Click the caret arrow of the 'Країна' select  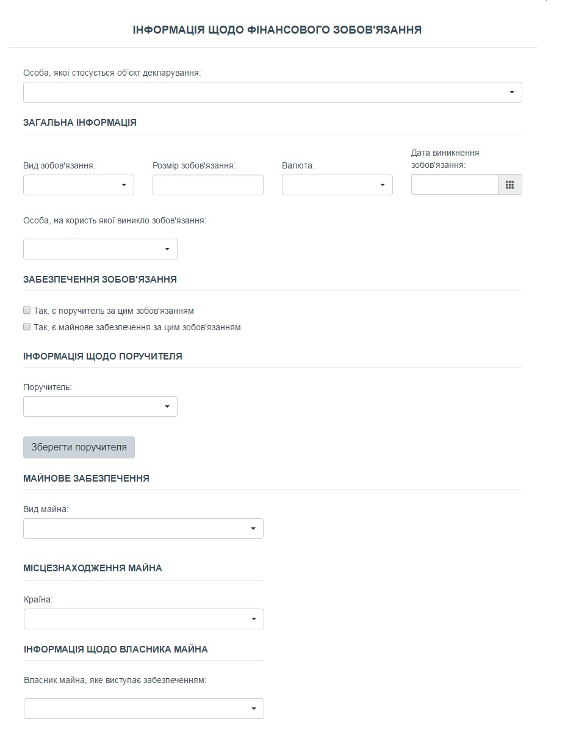pos(254,619)
